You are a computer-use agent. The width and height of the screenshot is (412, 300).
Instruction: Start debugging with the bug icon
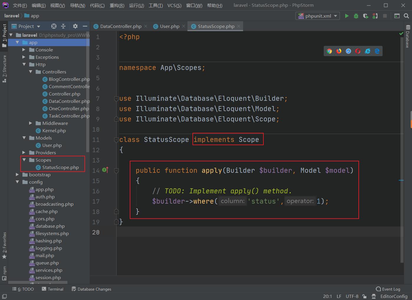coord(356,16)
